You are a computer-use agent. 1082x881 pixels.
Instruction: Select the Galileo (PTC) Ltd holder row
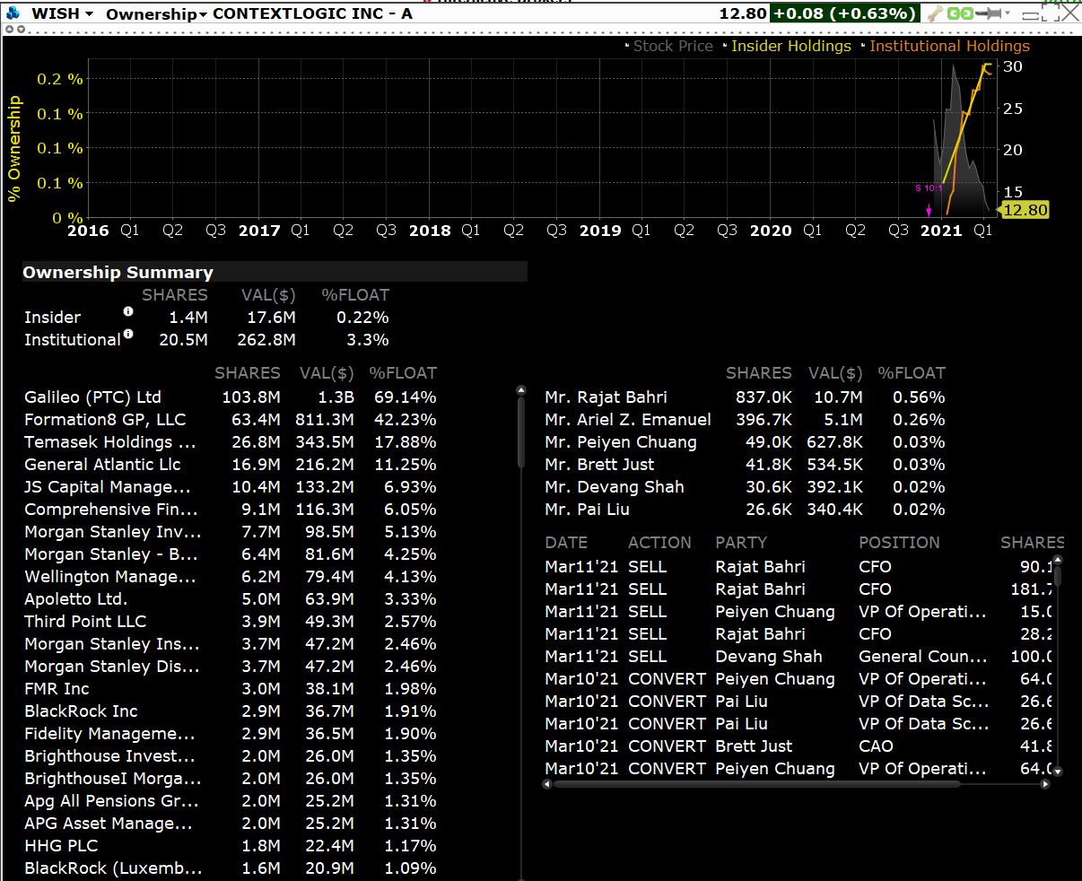[x=93, y=397]
